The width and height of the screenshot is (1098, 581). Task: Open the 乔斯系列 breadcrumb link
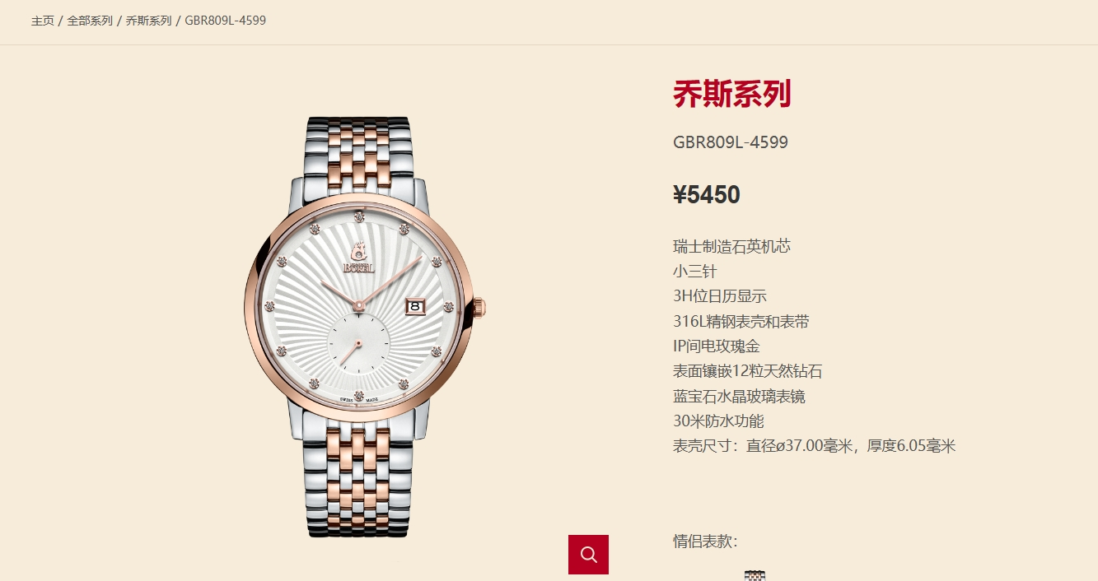pos(148,21)
